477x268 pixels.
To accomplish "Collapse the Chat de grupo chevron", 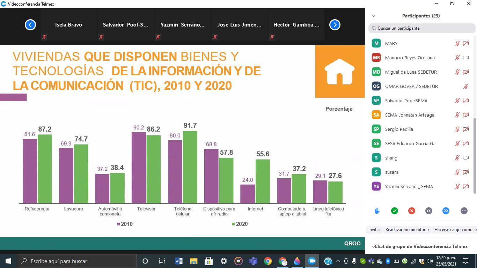I will click(373, 247).
